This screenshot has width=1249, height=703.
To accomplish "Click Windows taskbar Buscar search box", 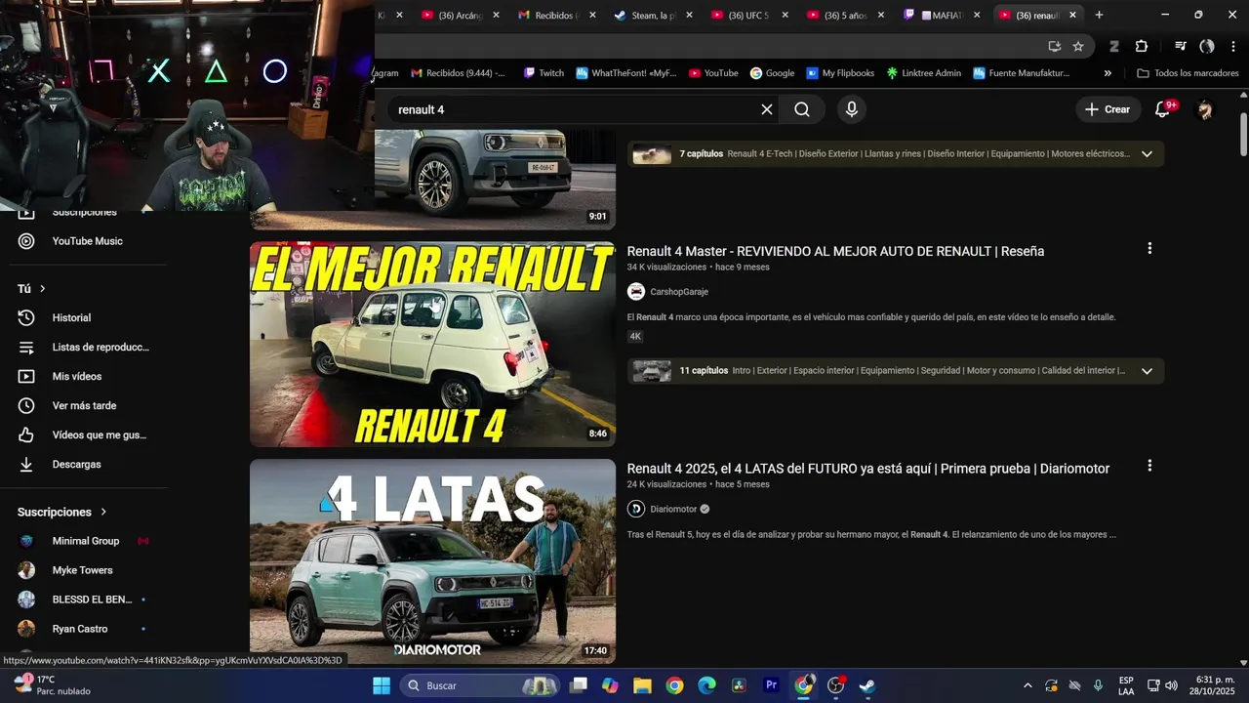I will coord(479,685).
